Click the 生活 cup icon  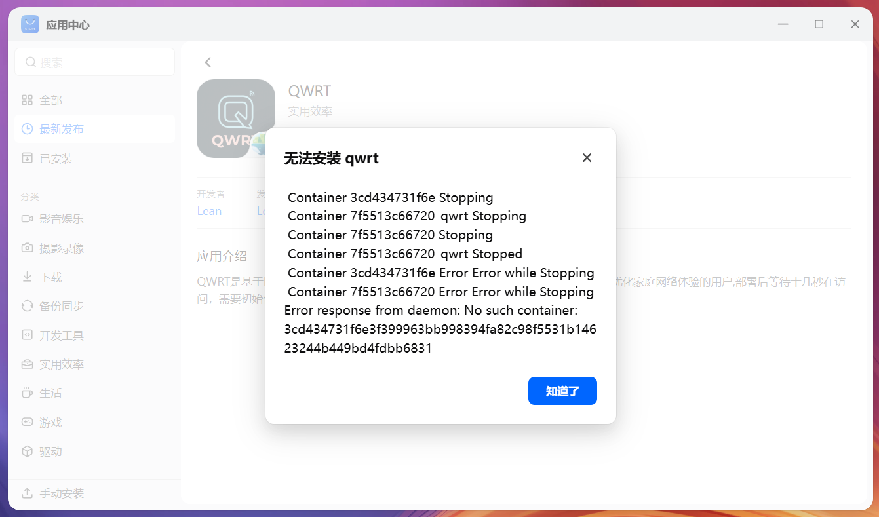[x=27, y=393]
